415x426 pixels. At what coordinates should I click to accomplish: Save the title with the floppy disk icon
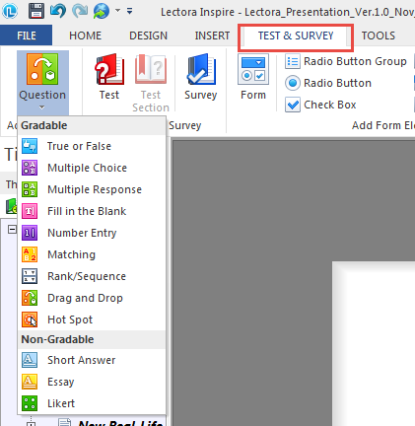pos(36,11)
